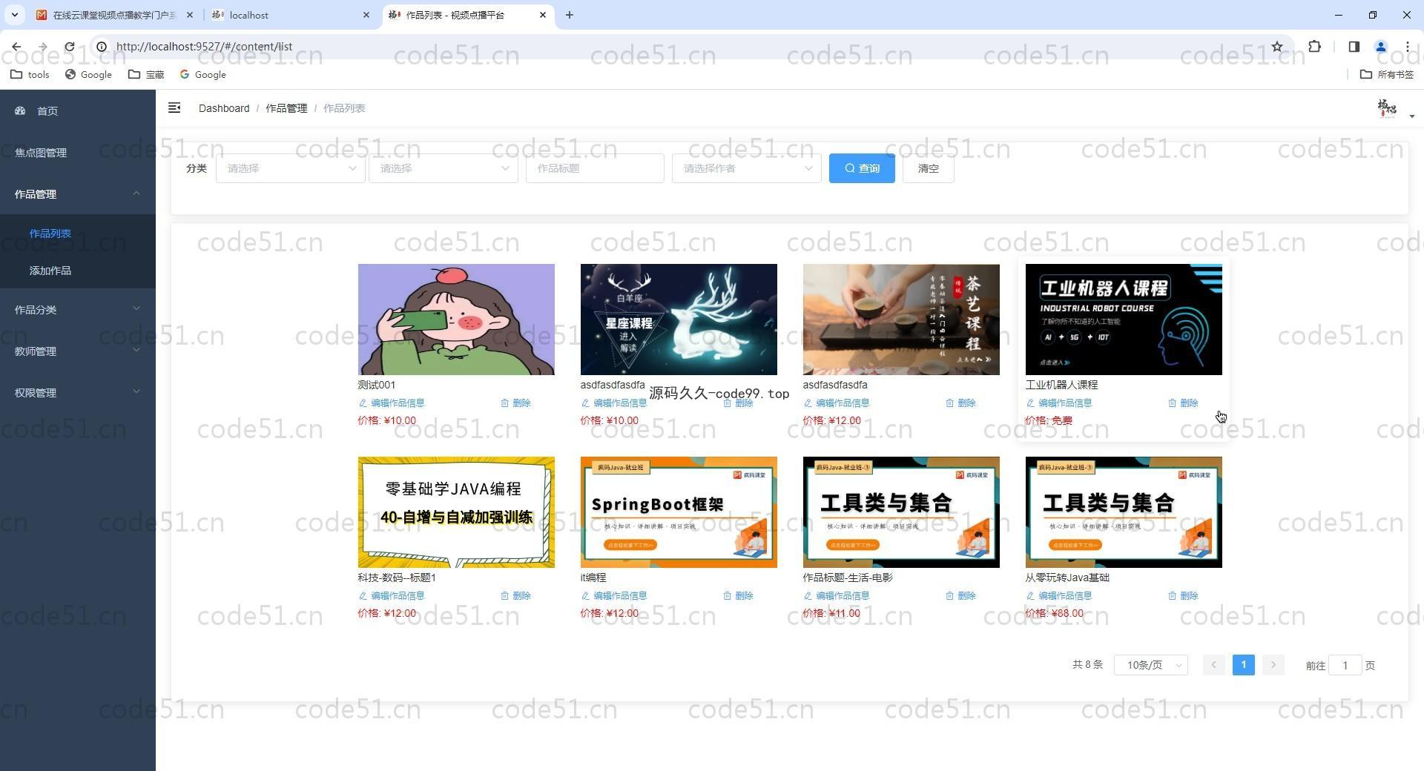Open the user avatar menu
This screenshot has width=1424, height=771.
click(1386, 108)
